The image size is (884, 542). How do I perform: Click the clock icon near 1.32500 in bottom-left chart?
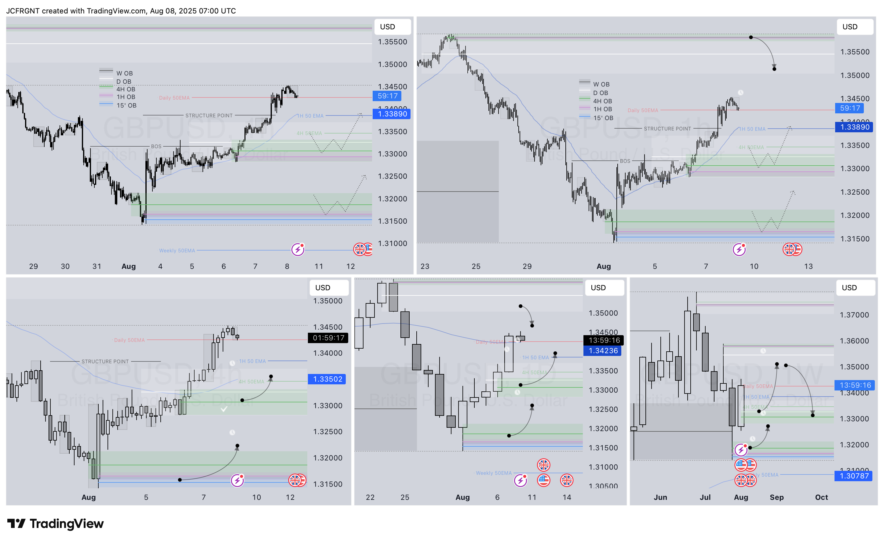click(232, 433)
